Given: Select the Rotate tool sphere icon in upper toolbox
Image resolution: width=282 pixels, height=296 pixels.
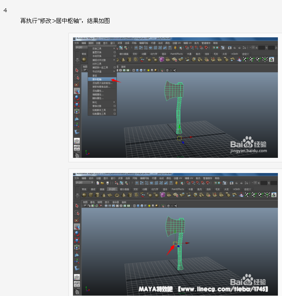Looking at the screenshot, I should point(77,98).
